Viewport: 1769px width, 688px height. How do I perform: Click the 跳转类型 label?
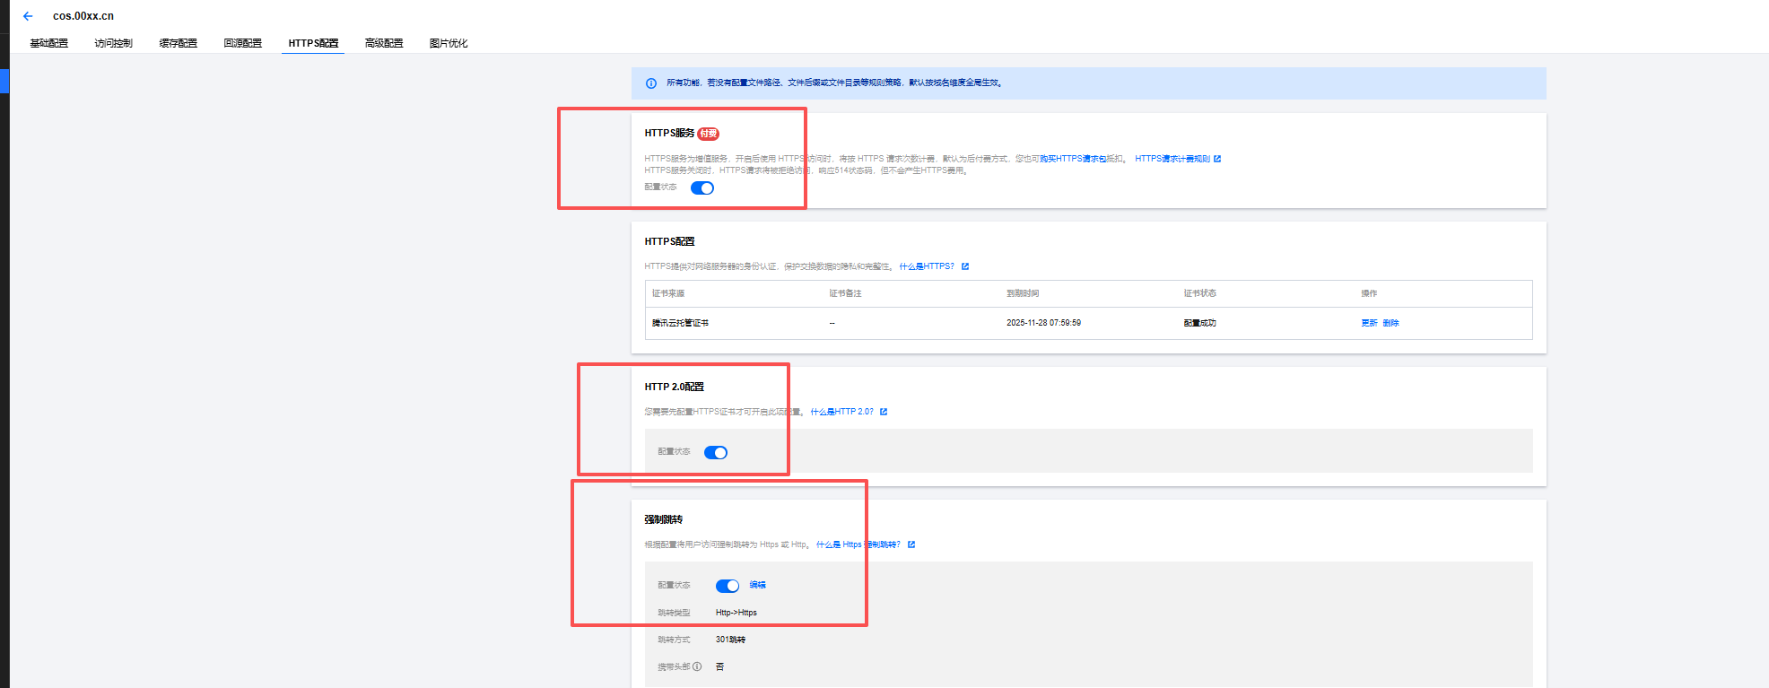point(674,613)
